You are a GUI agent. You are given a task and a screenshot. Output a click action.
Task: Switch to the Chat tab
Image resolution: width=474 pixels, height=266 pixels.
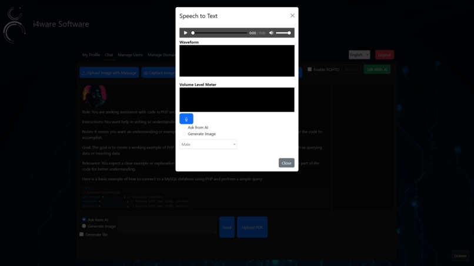click(x=109, y=55)
